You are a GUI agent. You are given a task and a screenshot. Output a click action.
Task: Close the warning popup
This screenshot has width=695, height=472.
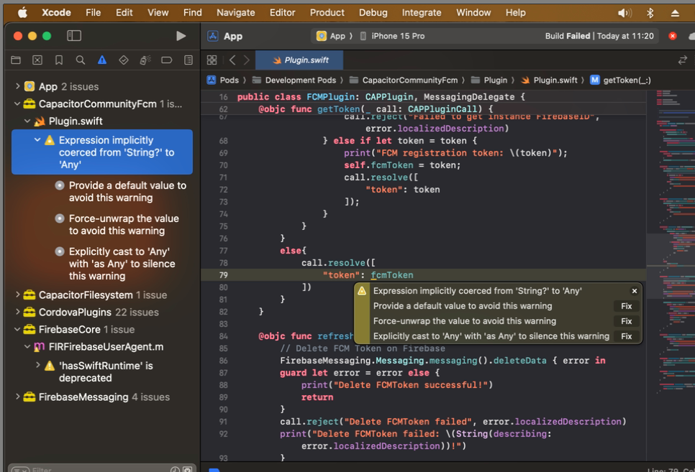pyautogui.click(x=635, y=291)
